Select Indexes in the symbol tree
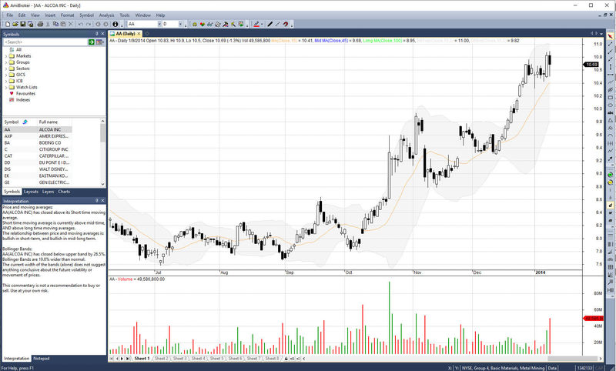Image resolution: width=616 pixels, height=371 pixels. 23,100
